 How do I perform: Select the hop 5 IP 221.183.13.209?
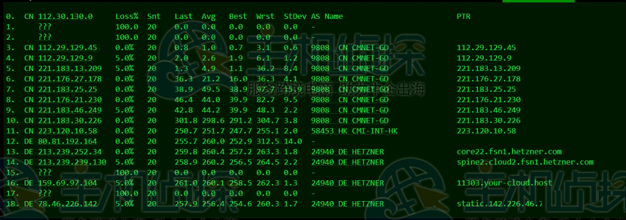tap(70, 68)
